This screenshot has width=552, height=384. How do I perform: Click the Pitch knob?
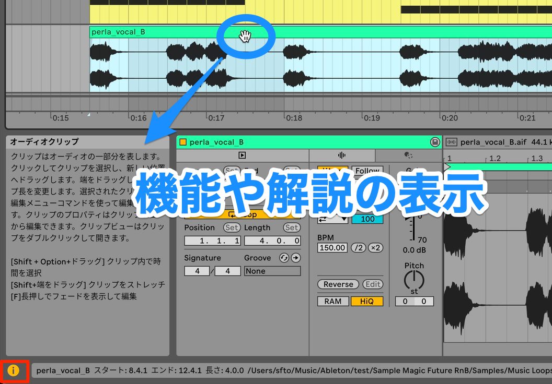click(414, 280)
